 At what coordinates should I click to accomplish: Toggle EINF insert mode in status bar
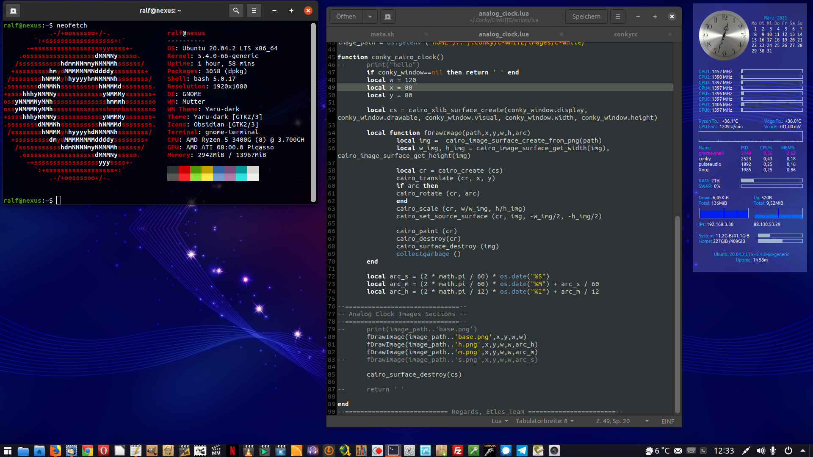[x=667, y=421]
